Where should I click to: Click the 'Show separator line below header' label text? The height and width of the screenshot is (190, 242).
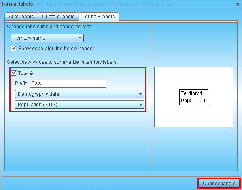tap(56, 49)
